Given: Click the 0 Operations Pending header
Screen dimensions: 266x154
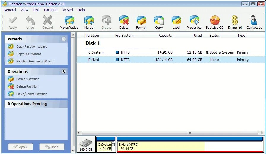Looking at the screenshot, I should [x=36, y=104].
